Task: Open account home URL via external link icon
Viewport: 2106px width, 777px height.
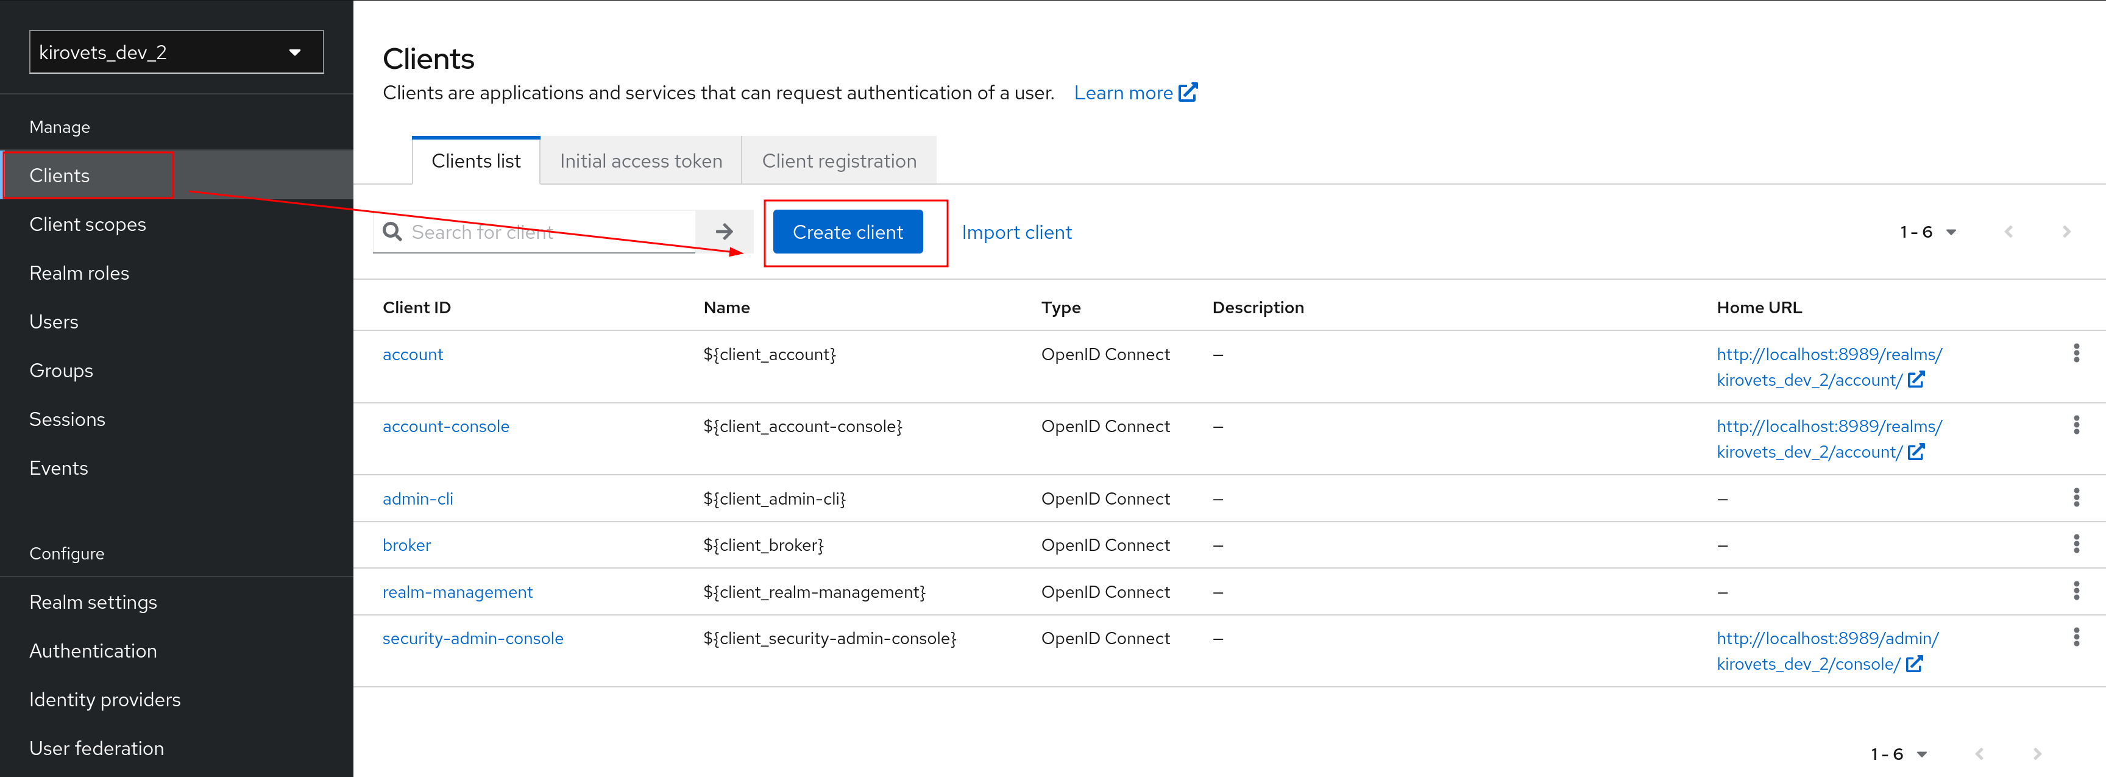Action: 1916,380
